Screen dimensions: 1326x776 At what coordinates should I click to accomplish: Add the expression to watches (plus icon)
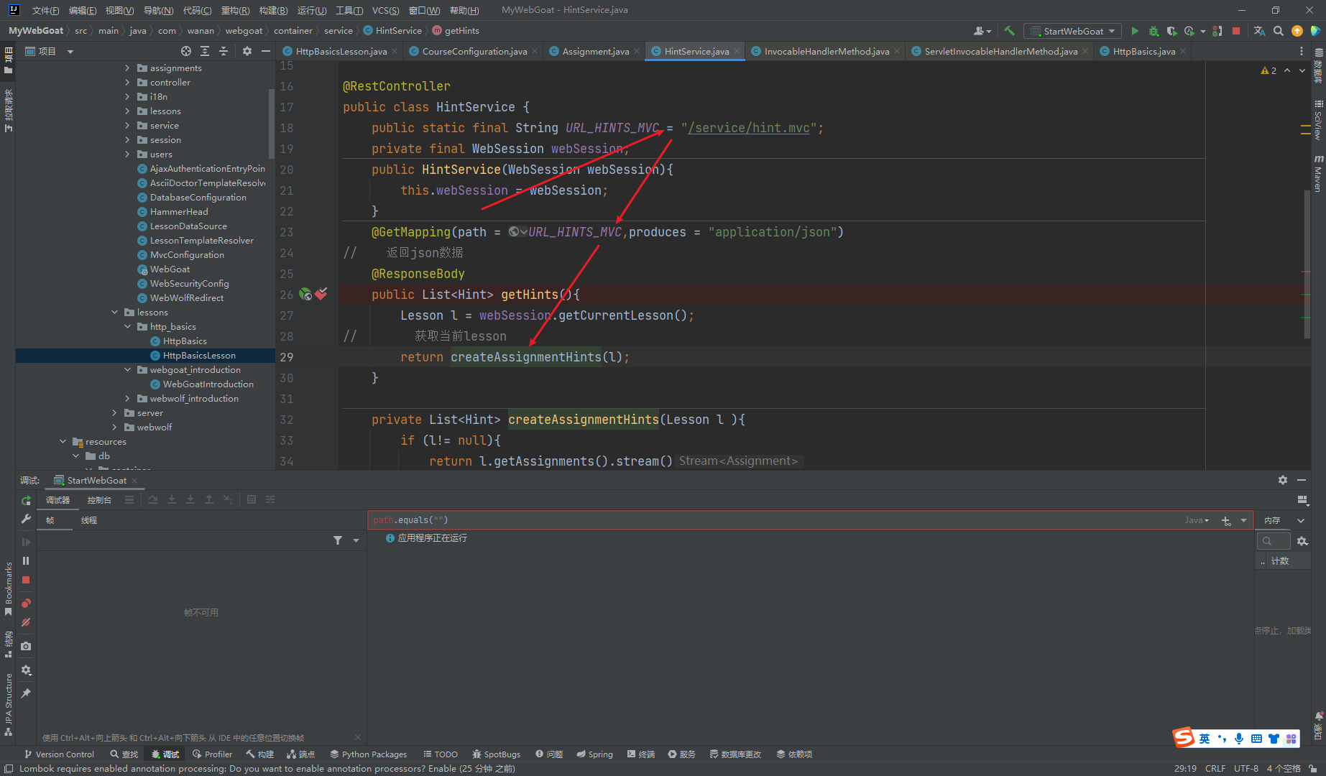[1226, 520]
